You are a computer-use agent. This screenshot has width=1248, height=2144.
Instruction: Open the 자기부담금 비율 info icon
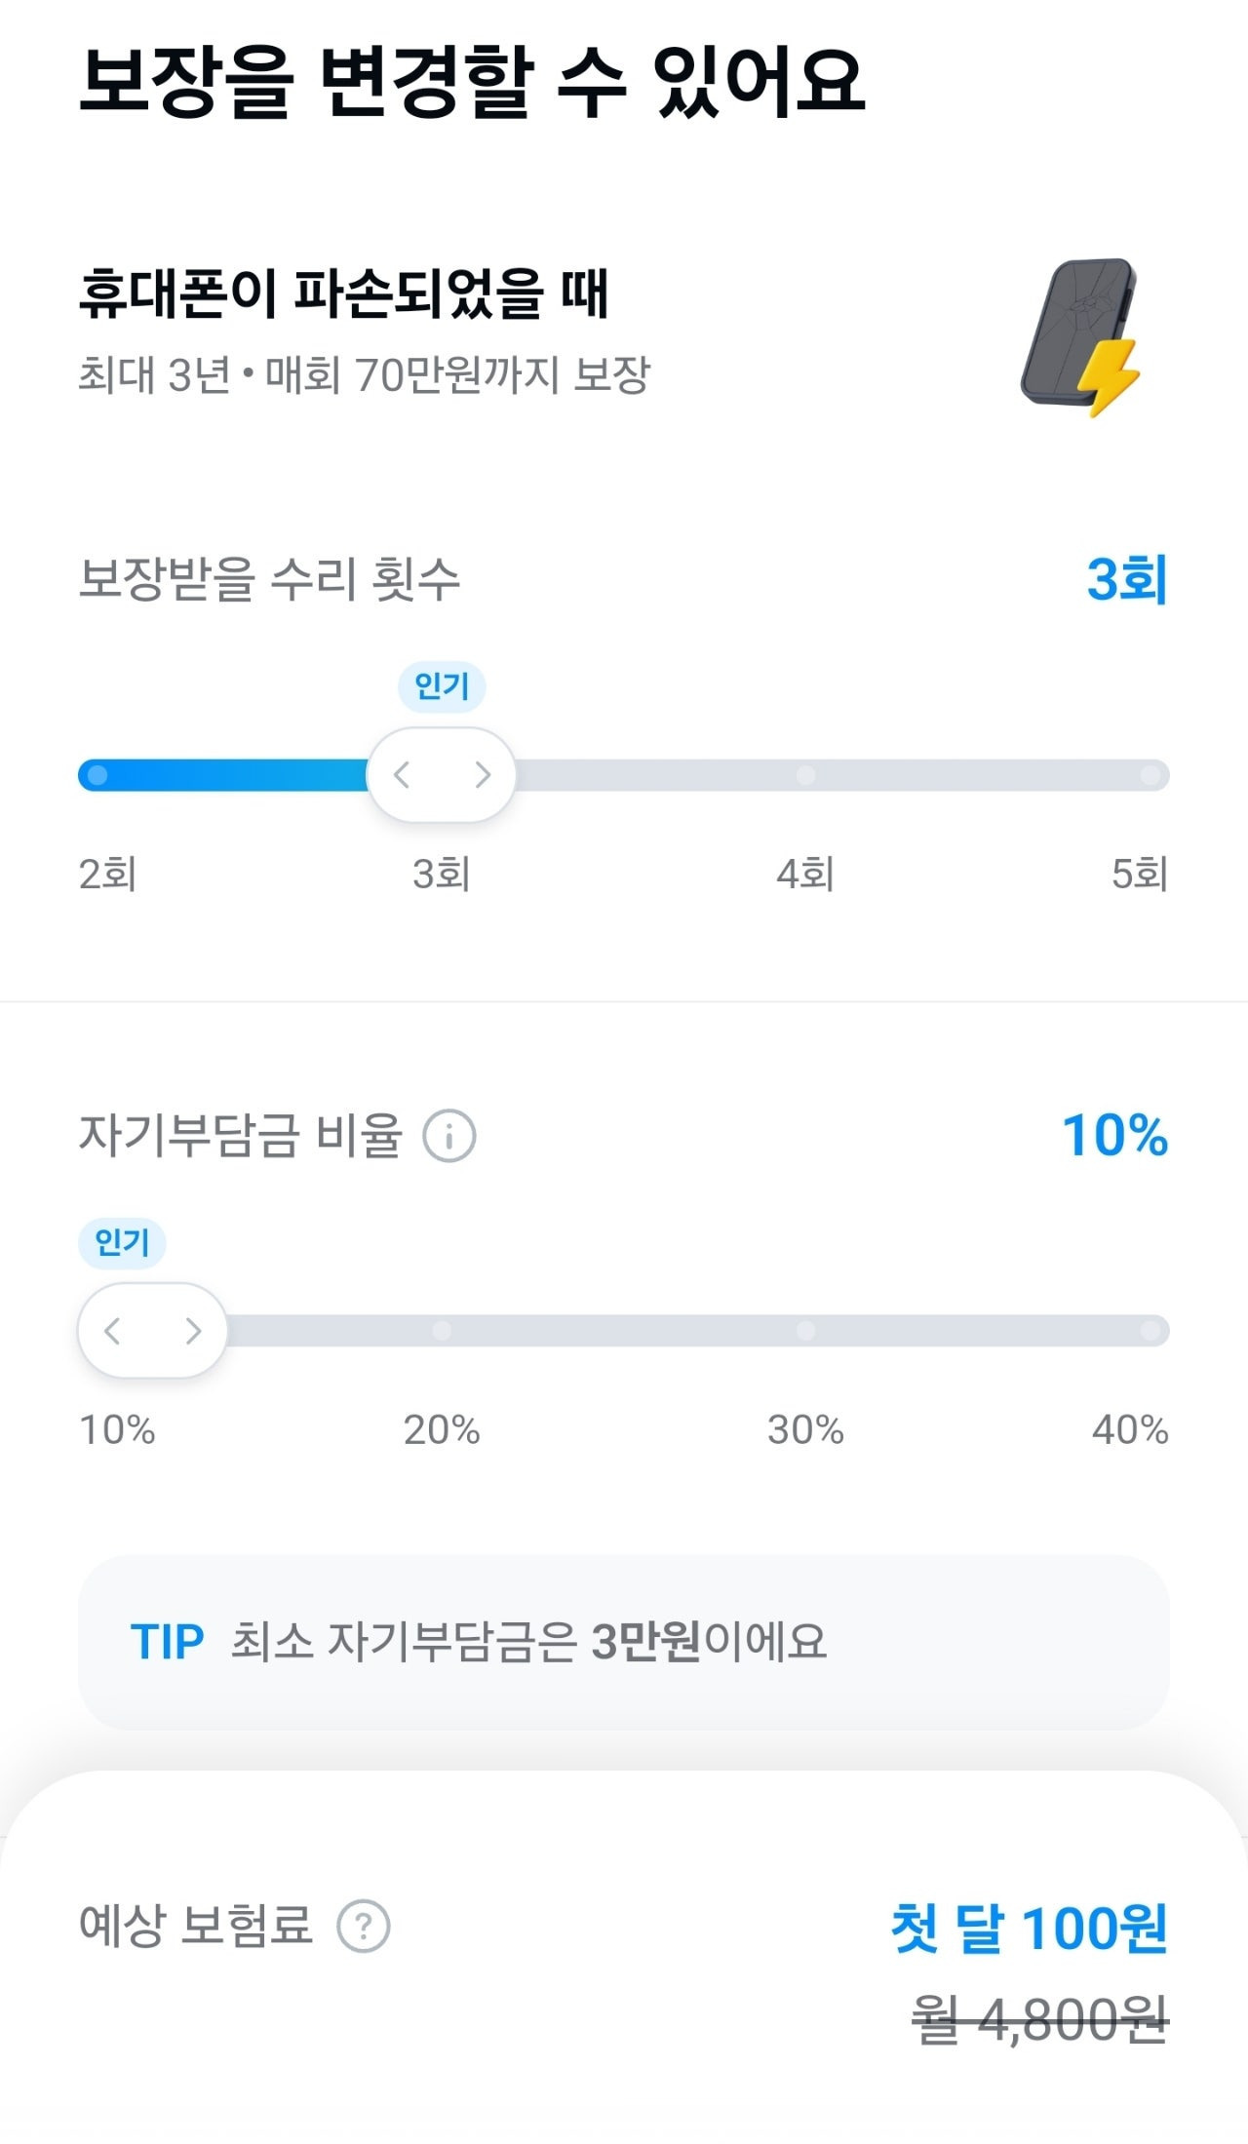click(x=449, y=1136)
